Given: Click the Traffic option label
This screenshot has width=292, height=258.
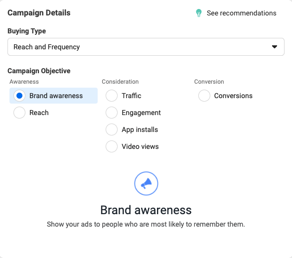Looking at the screenshot, I should 132,96.
